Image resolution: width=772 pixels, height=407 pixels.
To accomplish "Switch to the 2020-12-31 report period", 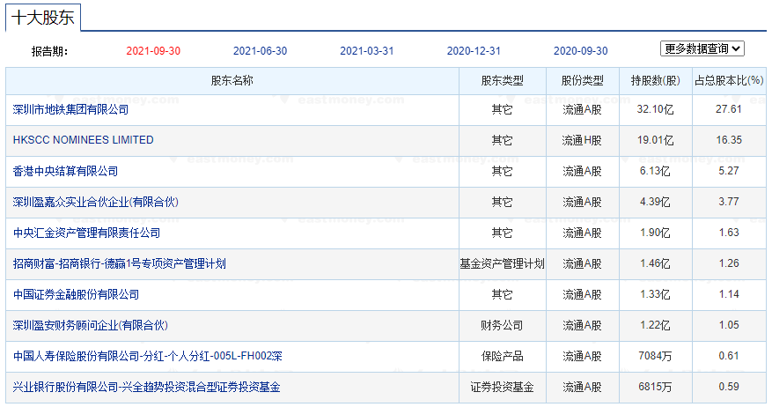I will point(474,51).
